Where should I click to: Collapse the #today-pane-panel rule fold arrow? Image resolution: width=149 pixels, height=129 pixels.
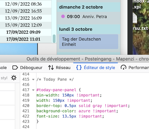(33, 90)
